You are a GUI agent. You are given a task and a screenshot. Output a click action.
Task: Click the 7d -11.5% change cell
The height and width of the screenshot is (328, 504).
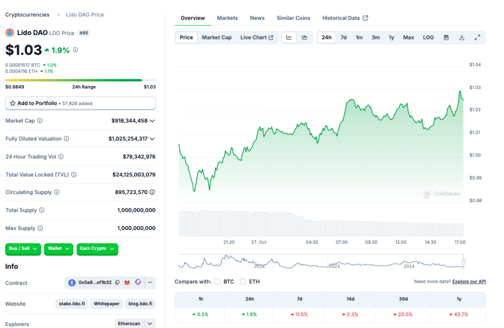point(299,315)
